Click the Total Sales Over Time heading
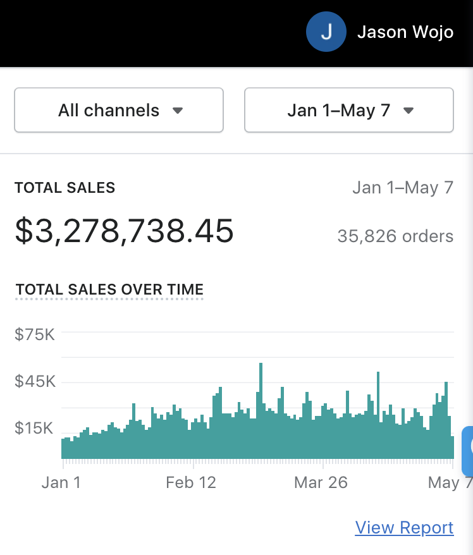 (109, 290)
